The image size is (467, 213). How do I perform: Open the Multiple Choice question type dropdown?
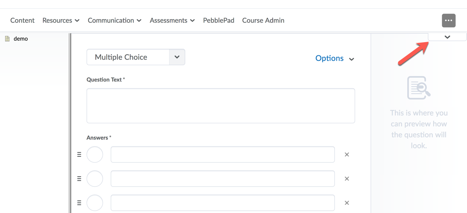point(136,57)
